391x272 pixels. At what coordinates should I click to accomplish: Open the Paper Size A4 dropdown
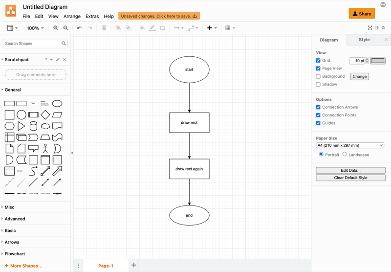(350, 145)
